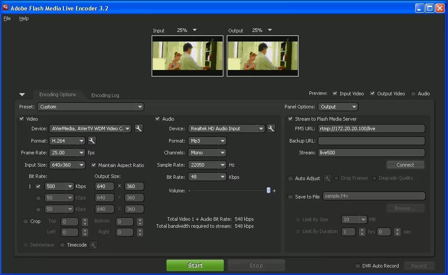Click the volume minus sign
Viewport: 448px width, 275px height.
[189, 191]
